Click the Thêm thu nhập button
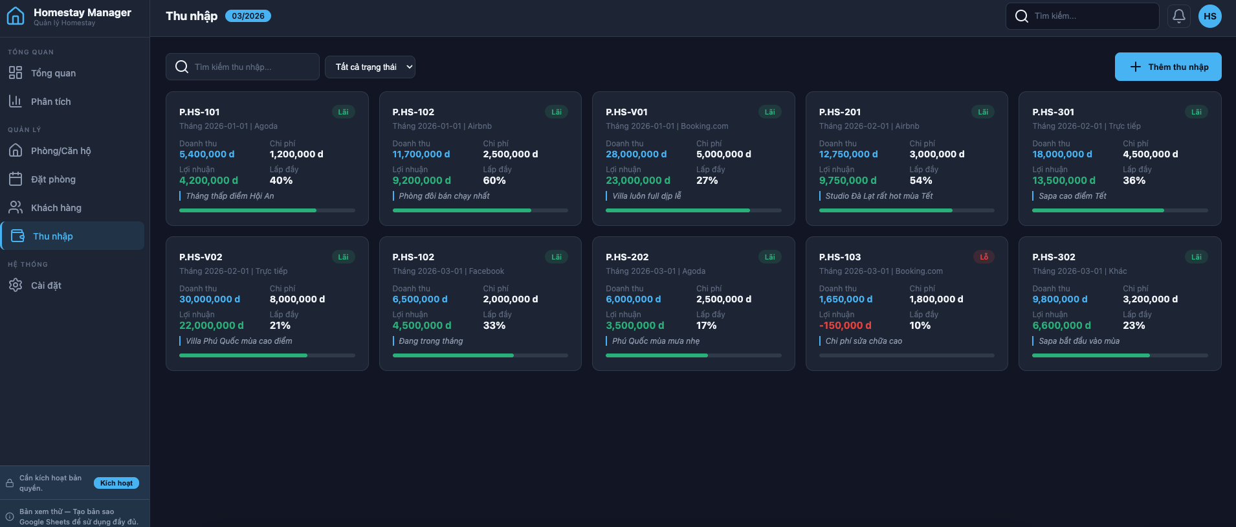The width and height of the screenshot is (1236, 527). point(1167,67)
